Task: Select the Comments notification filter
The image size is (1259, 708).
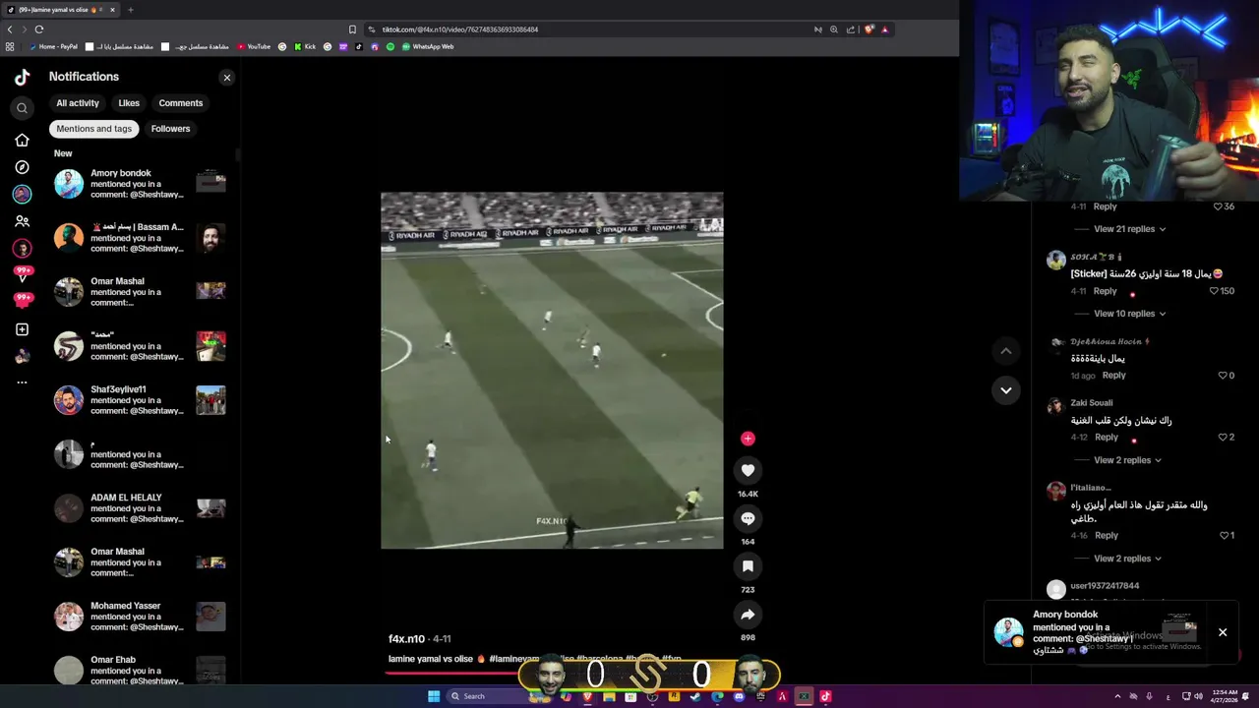Action: click(181, 103)
